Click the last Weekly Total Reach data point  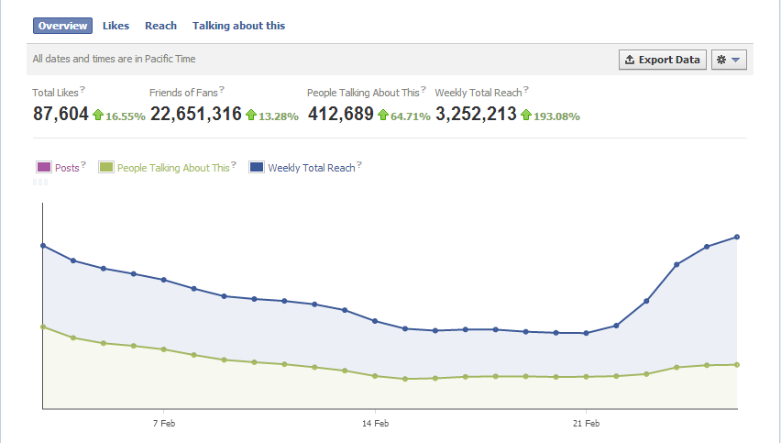(737, 237)
